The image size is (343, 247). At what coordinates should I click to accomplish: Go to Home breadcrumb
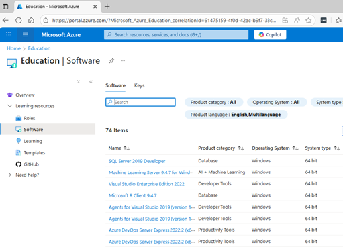13,48
